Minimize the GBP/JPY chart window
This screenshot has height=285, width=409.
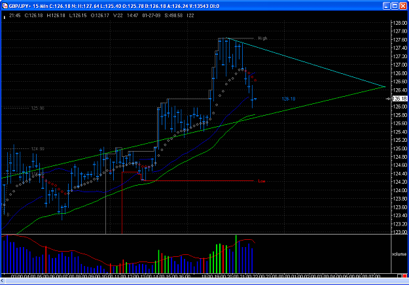[x=387, y=6]
